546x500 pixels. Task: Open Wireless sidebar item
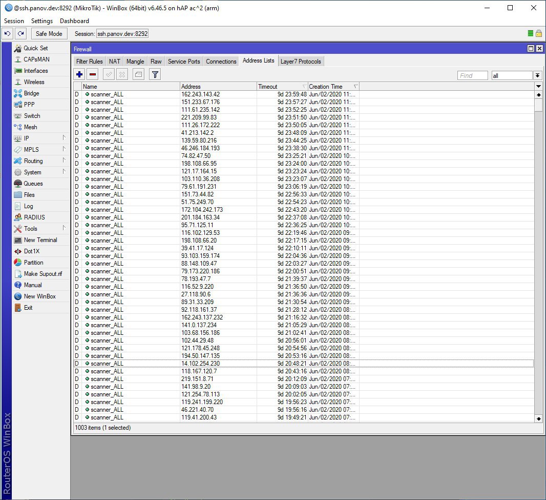(41, 82)
